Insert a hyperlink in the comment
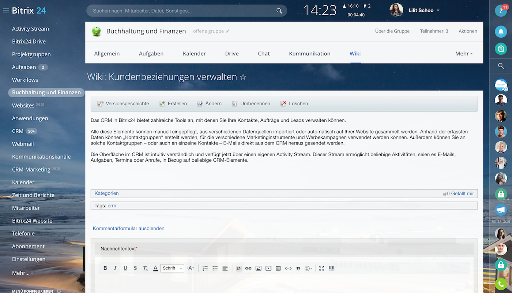 tap(248, 268)
